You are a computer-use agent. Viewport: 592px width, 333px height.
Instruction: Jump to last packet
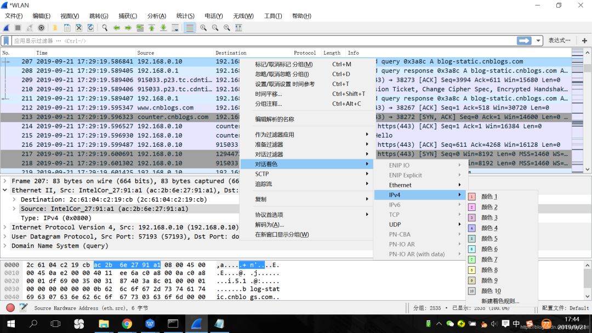pos(163,27)
